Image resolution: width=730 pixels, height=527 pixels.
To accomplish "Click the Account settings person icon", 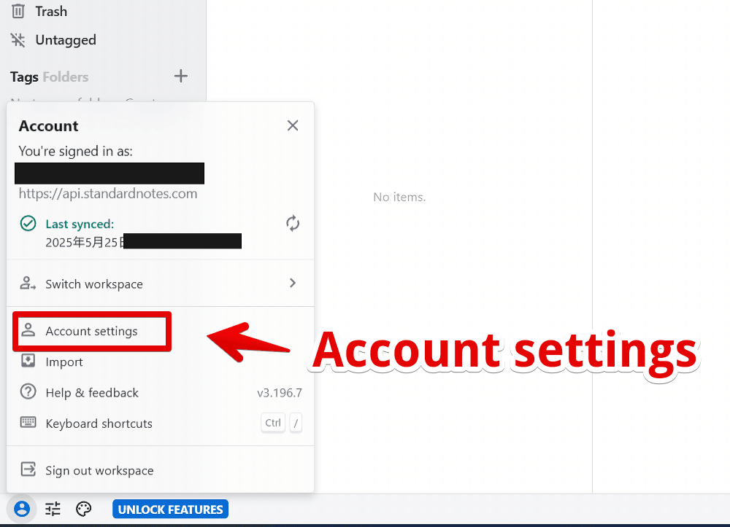I will 28,330.
